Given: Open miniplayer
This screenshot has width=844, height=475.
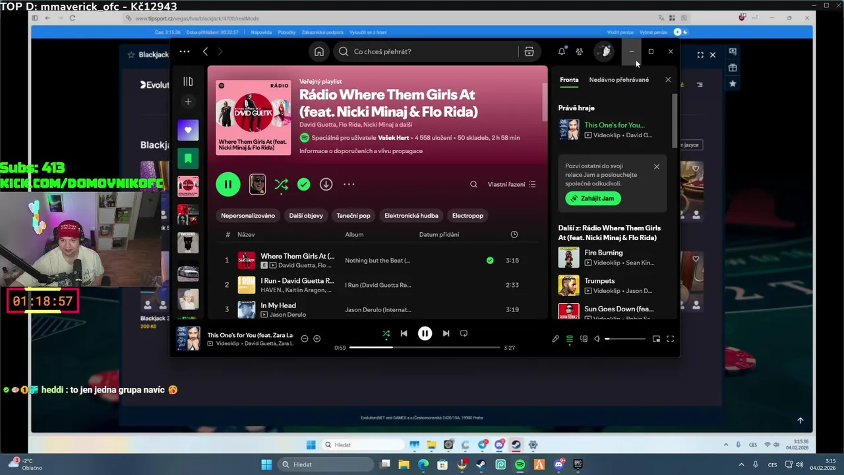Looking at the screenshot, I should point(656,339).
